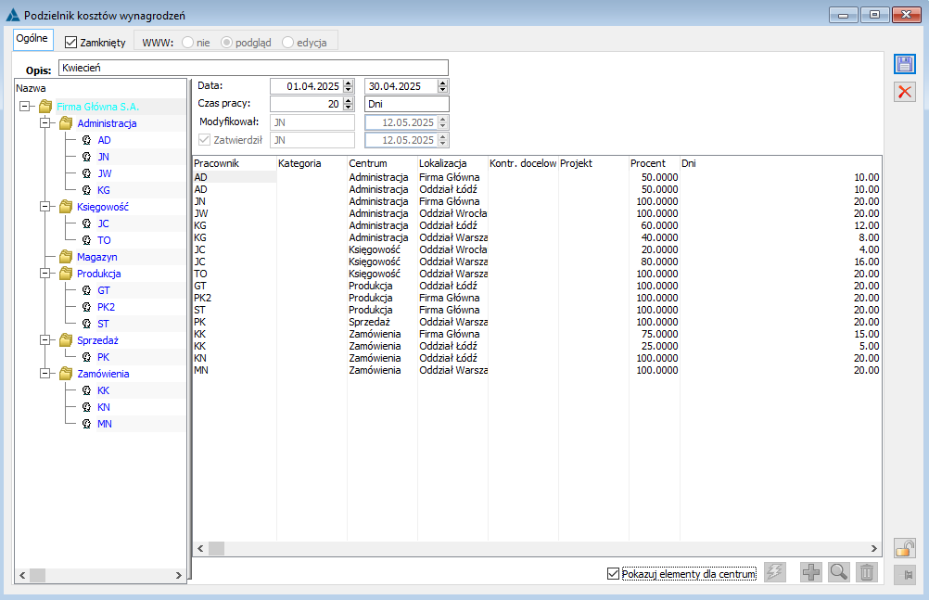Click the greyed flag icon below padlock
This screenshot has width=929, height=600.
click(905, 575)
